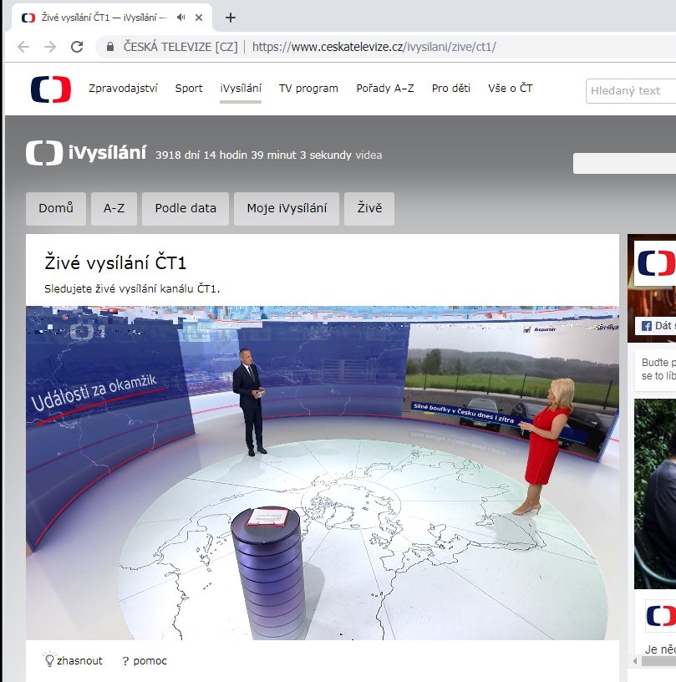Screen dimensions: 676x682
Task: Go to TV program section
Action: tap(308, 89)
